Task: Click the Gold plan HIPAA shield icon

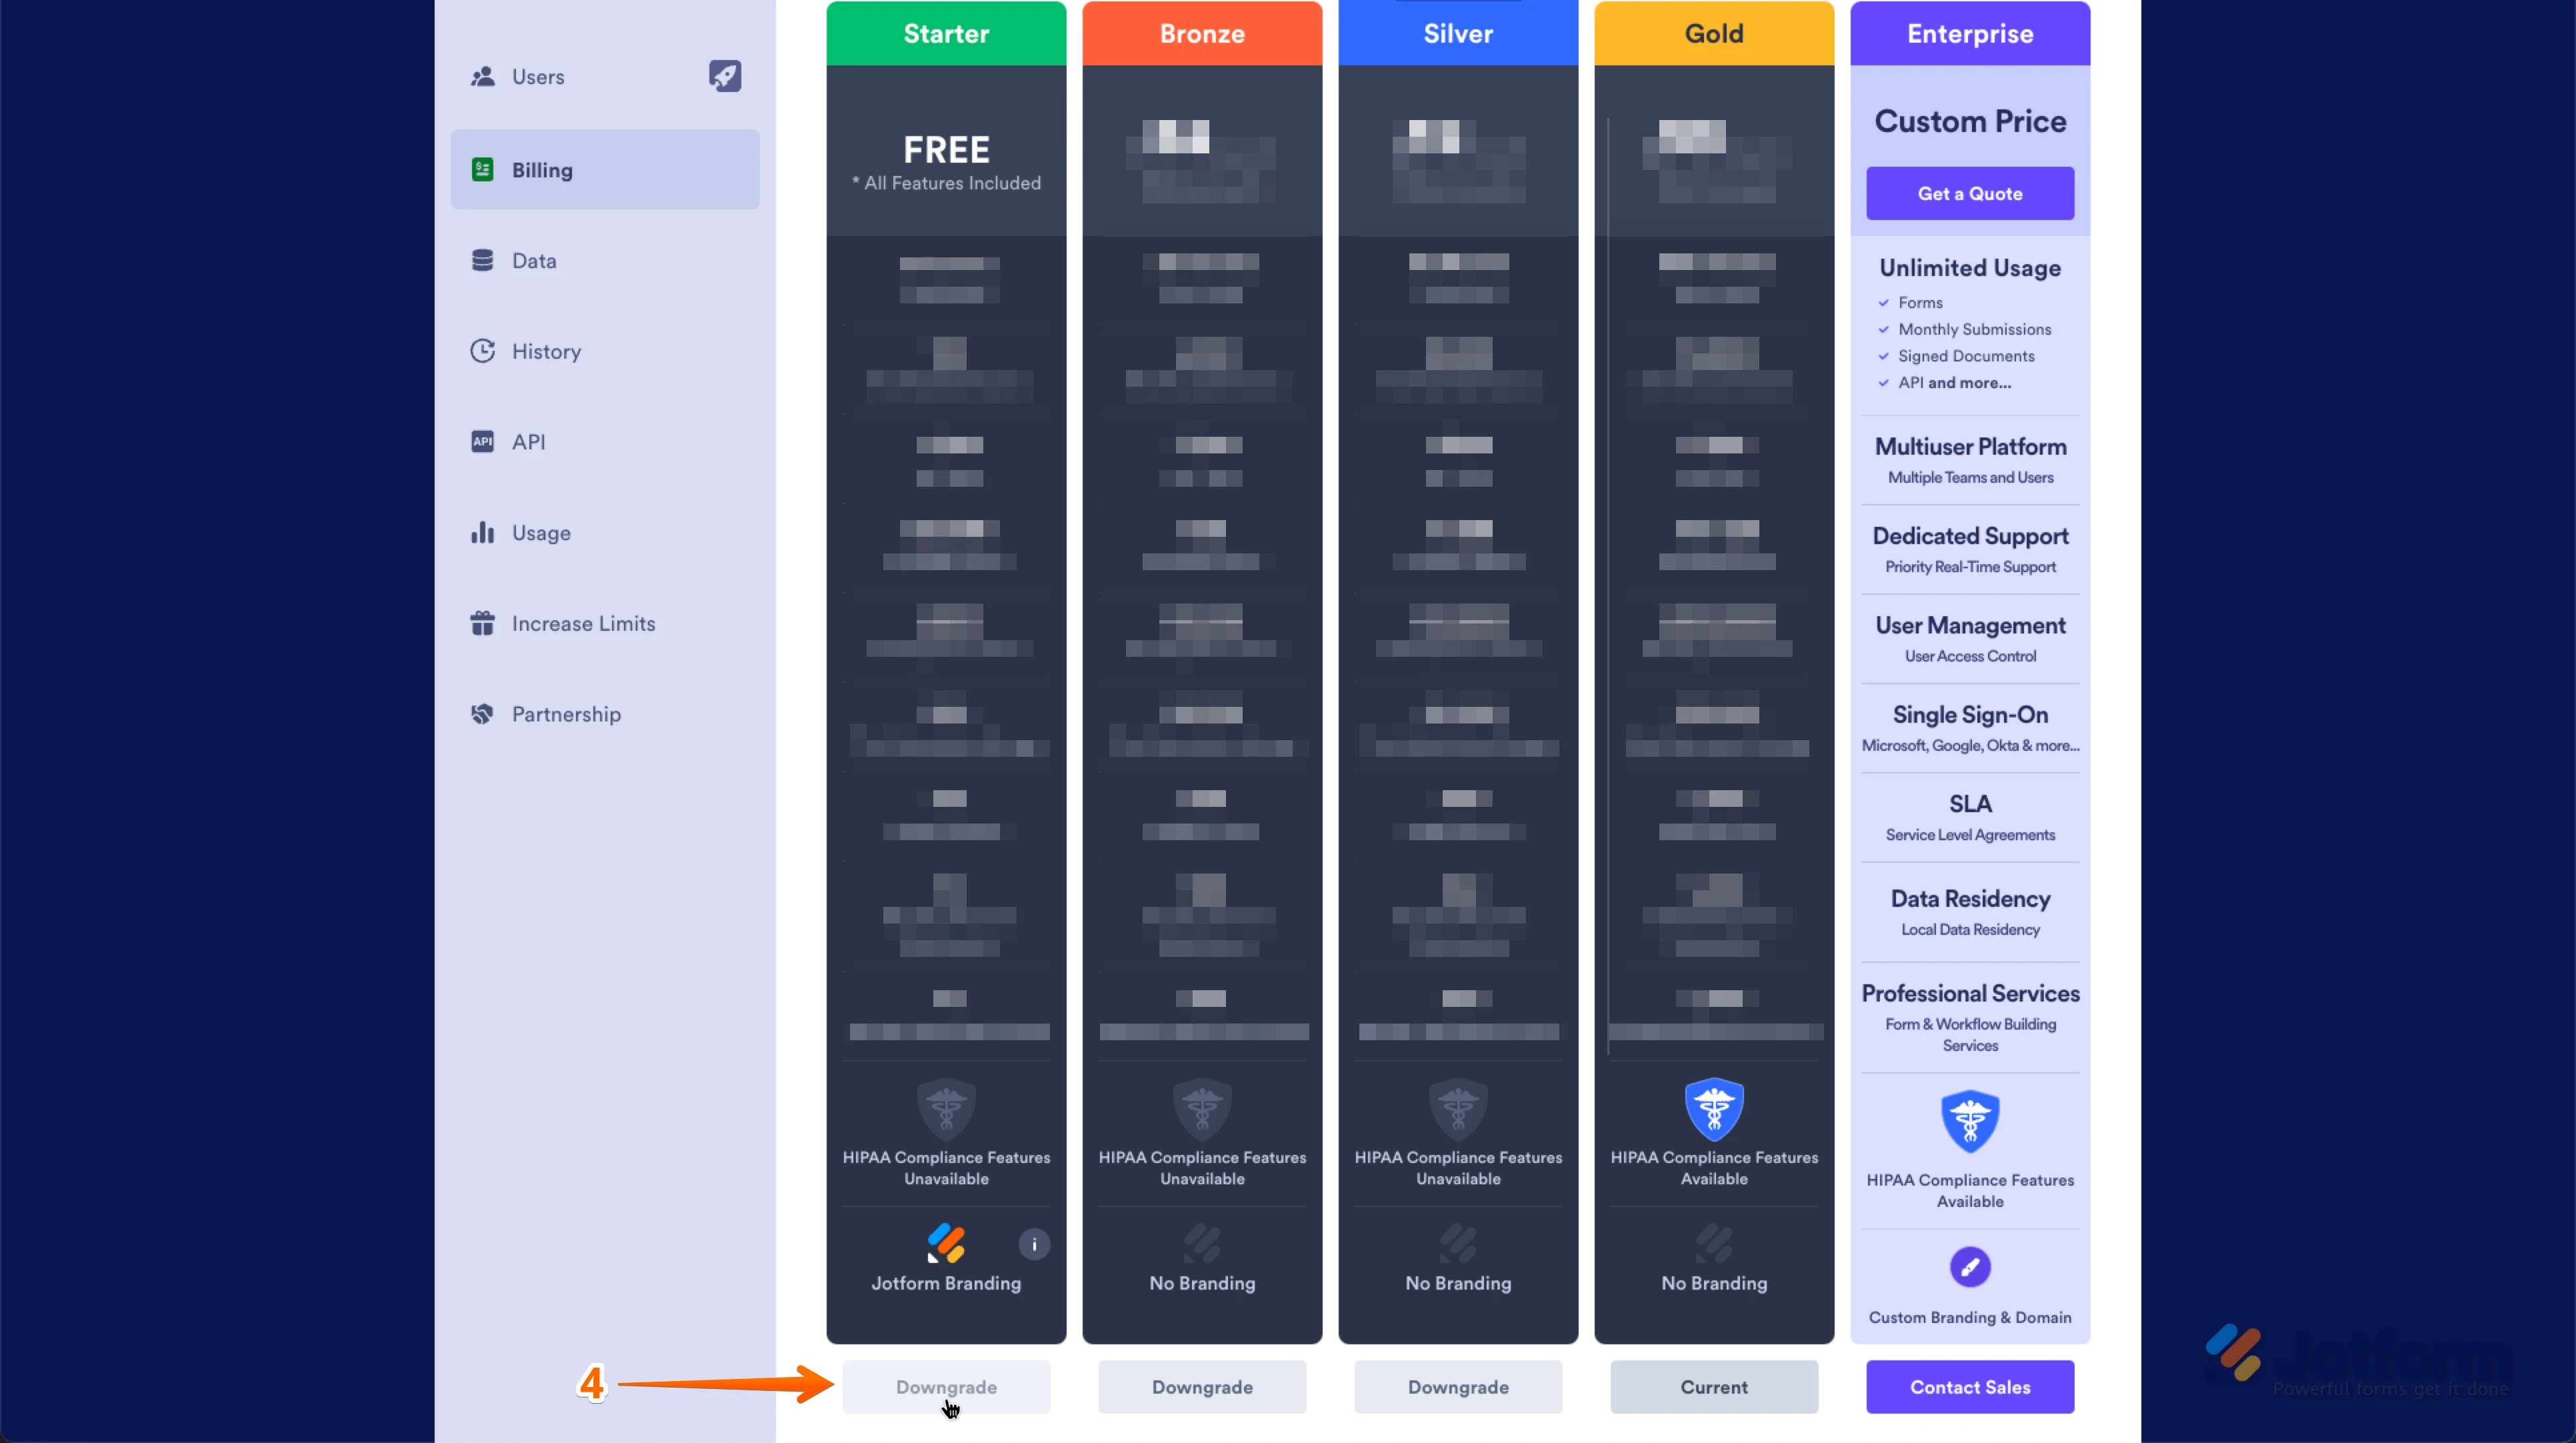Action: (x=1714, y=1108)
